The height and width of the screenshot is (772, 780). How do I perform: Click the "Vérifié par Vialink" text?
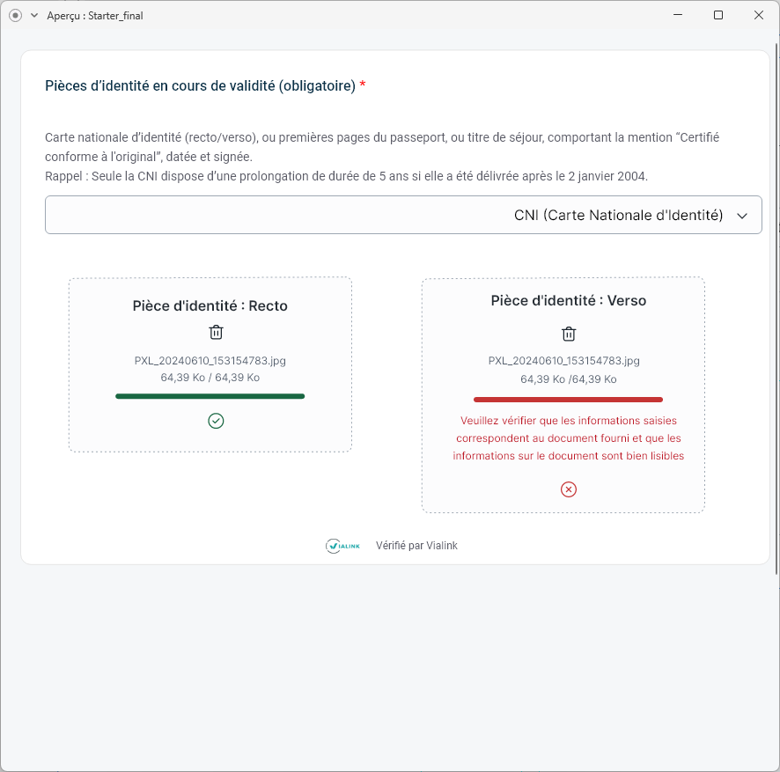pyautogui.click(x=416, y=546)
